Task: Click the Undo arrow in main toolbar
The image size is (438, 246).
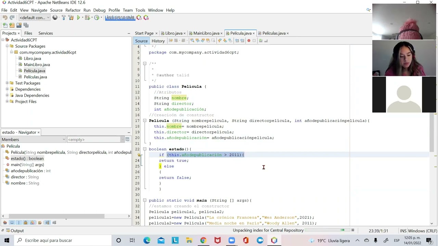Action: tap(5, 17)
